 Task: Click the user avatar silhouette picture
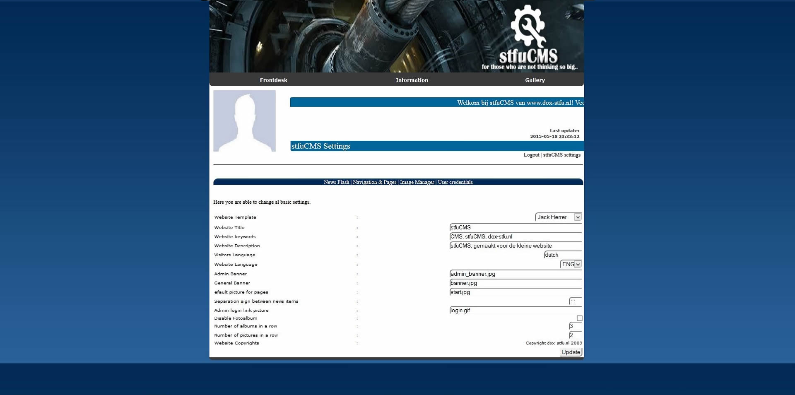coord(244,121)
